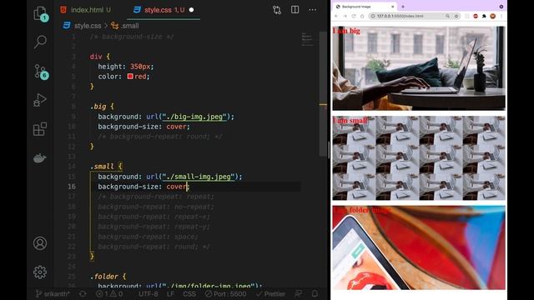Open a new browser tab
Image resolution: width=534 pixels, height=300 pixels.
coord(403,7)
